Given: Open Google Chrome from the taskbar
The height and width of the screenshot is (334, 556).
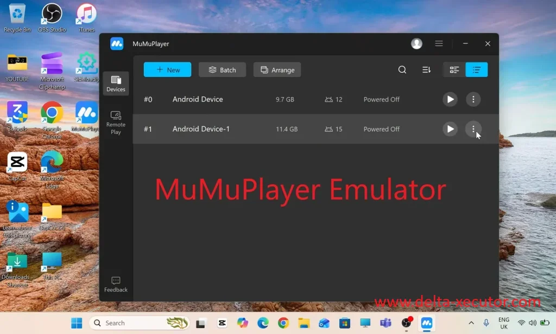Looking at the screenshot, I should (283, 323).
